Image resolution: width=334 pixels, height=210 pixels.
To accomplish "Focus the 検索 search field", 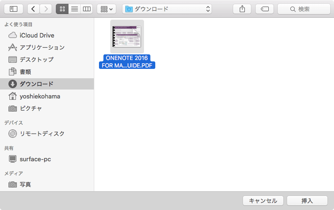I will tap(304, 9).
